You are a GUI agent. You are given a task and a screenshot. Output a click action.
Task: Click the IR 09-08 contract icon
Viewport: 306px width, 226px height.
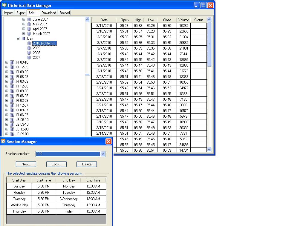point(12,91)
